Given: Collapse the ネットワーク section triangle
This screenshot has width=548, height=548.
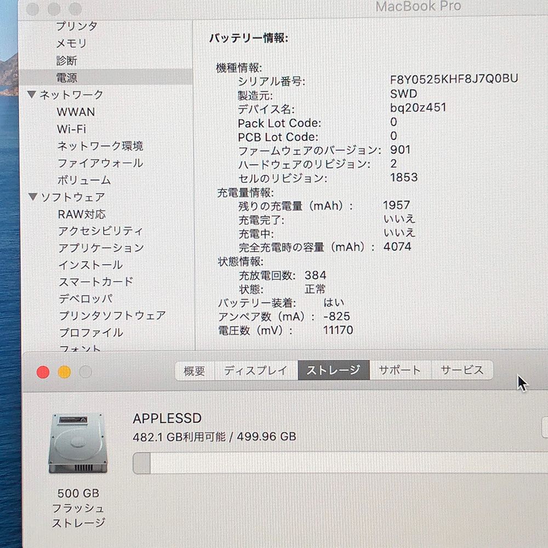Looking at the screenshot, I should (32, 95).
